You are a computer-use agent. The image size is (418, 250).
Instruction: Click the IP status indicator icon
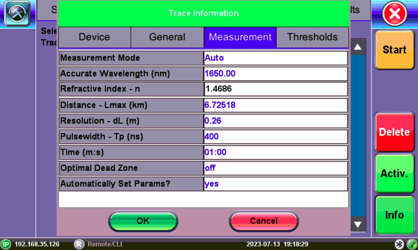6,244
